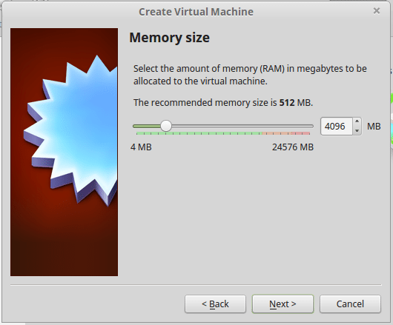Focus the 4096 memory input field

pyautogui.click(x=337, y=127)
